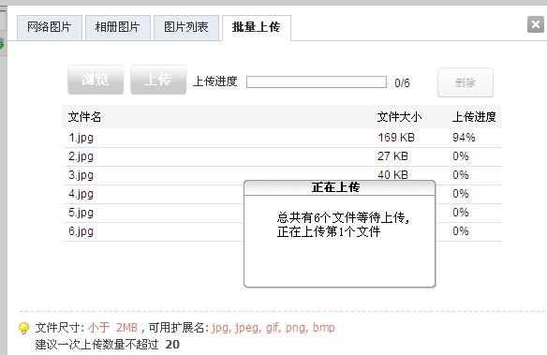Click the 169 KB size value
The image size is (547, 355).
tap(396, 138)
